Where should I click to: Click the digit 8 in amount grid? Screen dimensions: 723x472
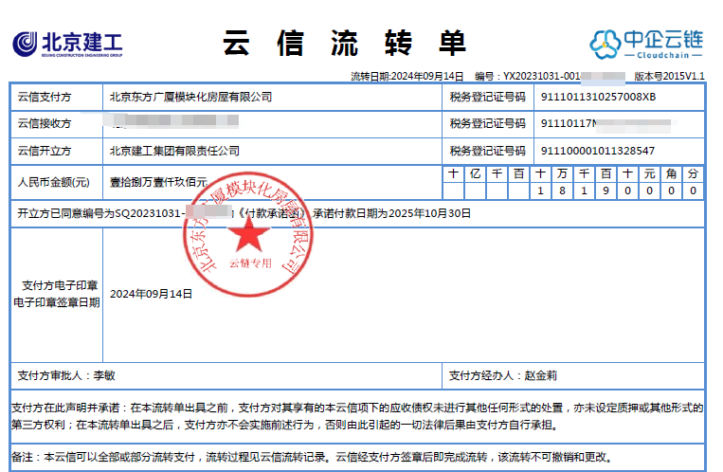click(562, 191)
